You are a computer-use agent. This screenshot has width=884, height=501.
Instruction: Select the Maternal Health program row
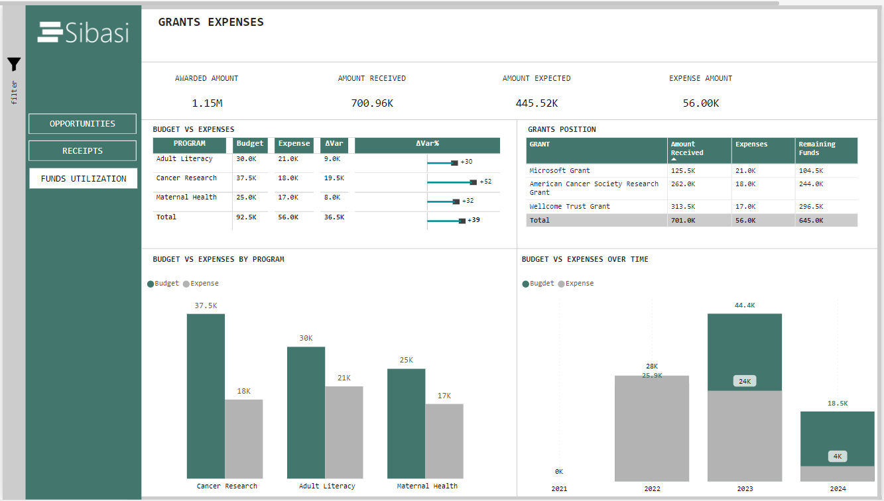pyautogui.click(x=326, y=201)
